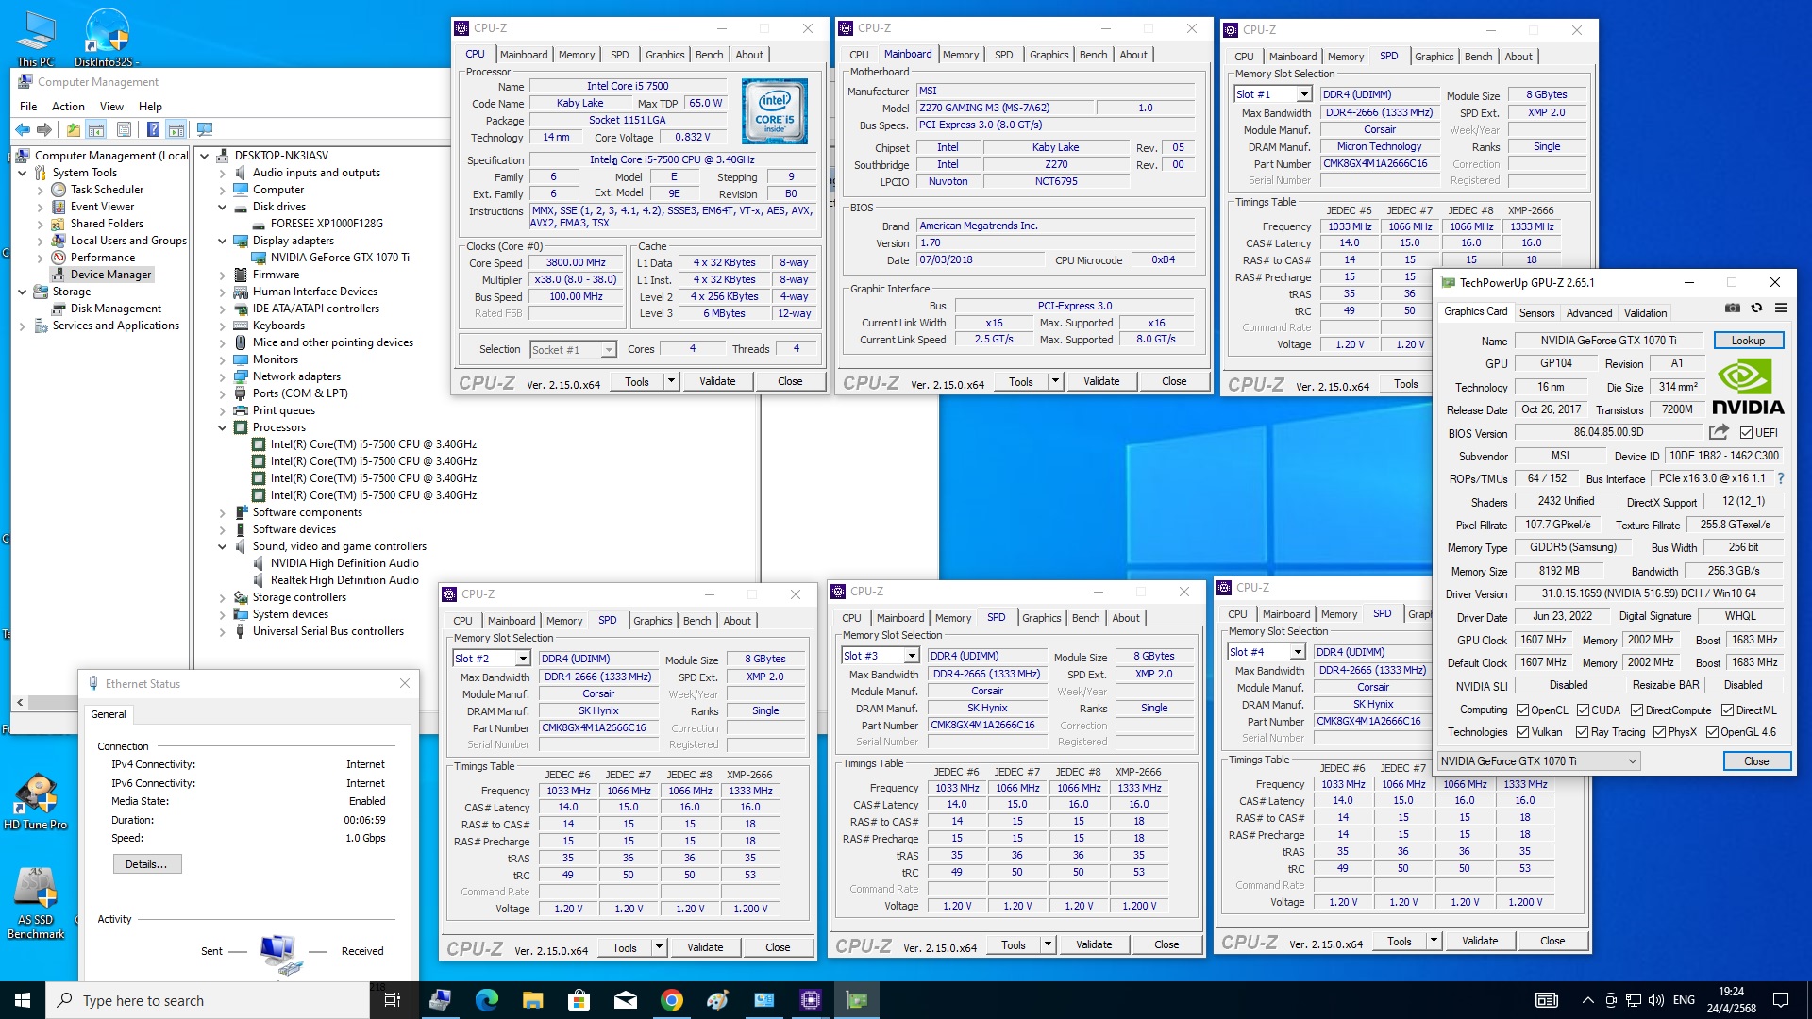
Task: Click the Up one level folder icon
Action: (73, 129)
